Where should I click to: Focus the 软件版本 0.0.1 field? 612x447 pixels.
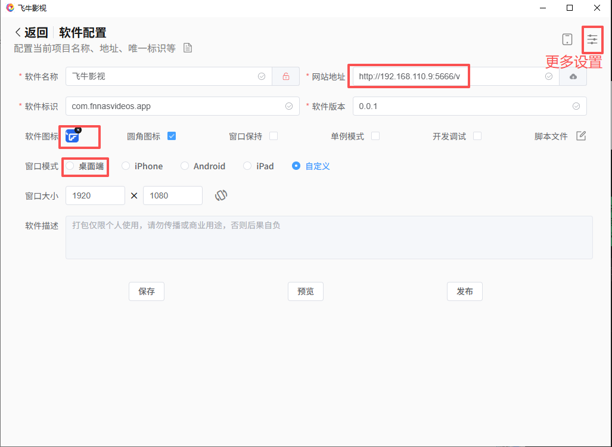coord(470,106)
